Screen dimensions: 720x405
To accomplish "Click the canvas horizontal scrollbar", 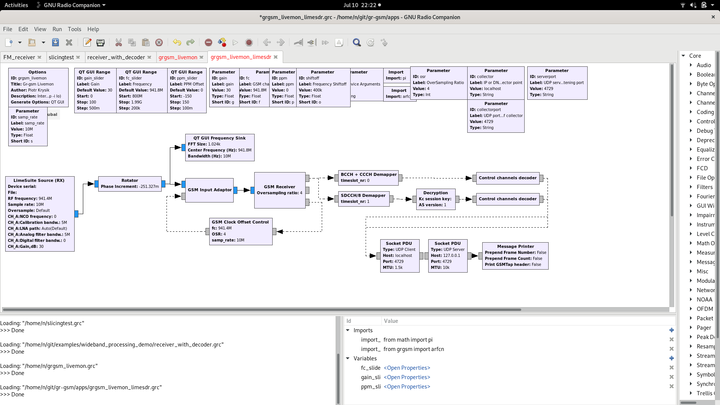I will coord(262,310).
